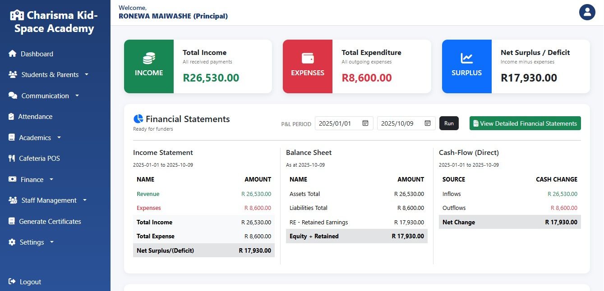
Task: Click the red EXPENSES wallet icon
Action: [308, 58]
